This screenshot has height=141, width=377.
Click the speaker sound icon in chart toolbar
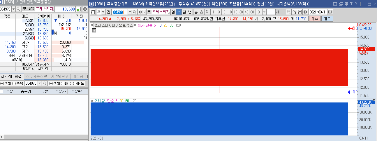pyautogui.click(x=140, y=12)
